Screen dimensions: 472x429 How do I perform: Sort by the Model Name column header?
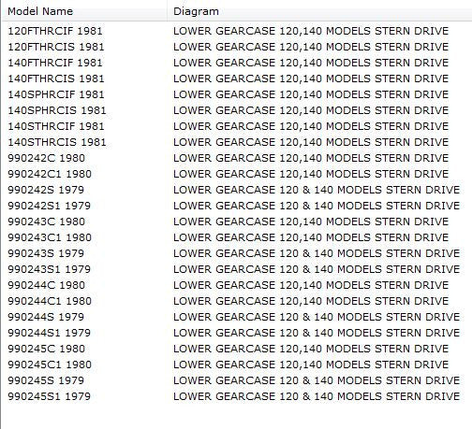40,11
